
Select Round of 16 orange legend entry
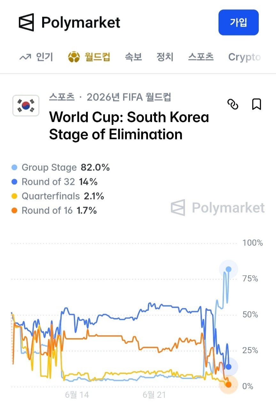[54, 210]
